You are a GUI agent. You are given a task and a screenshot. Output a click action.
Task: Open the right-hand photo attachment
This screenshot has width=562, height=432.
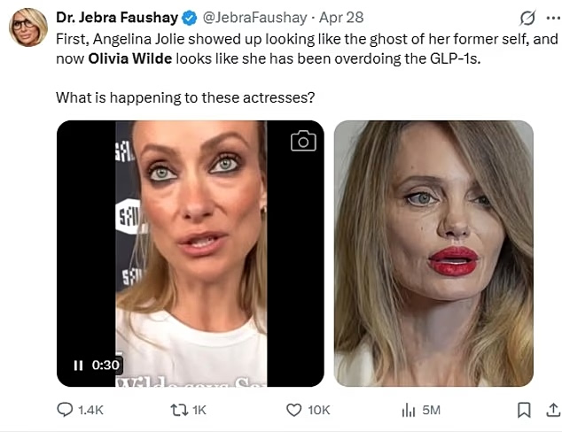pos(433,253)
